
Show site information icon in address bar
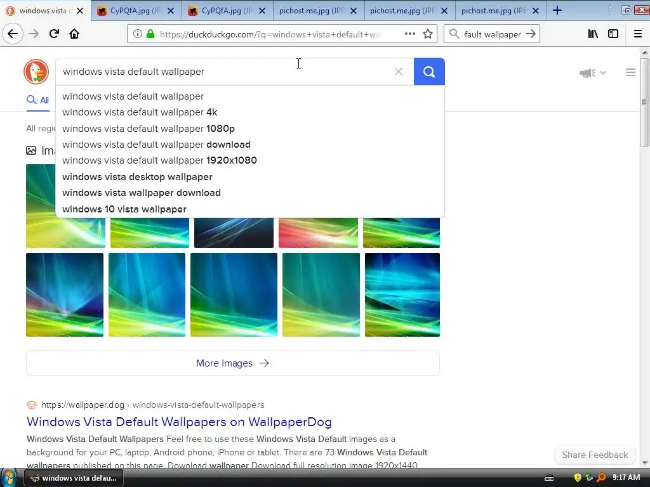(137, 34)
